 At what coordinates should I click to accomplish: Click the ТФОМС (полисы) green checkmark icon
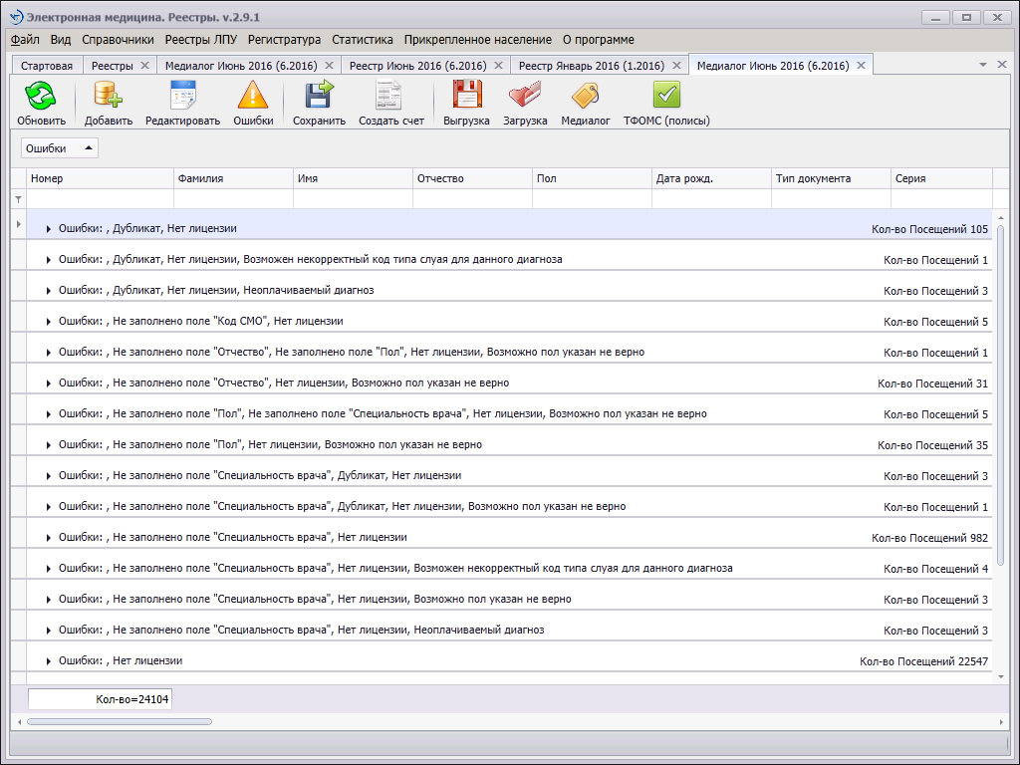pos(666,95)
